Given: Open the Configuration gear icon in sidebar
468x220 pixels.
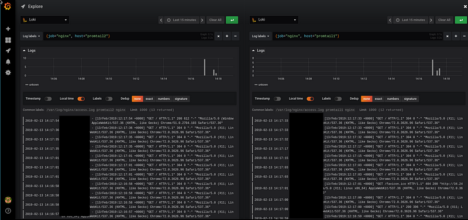Looking at the screenshot, I should coord(8,72).
